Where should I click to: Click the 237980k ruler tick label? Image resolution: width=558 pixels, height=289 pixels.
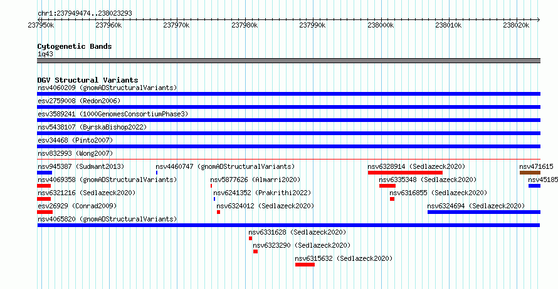pos(245,25)
